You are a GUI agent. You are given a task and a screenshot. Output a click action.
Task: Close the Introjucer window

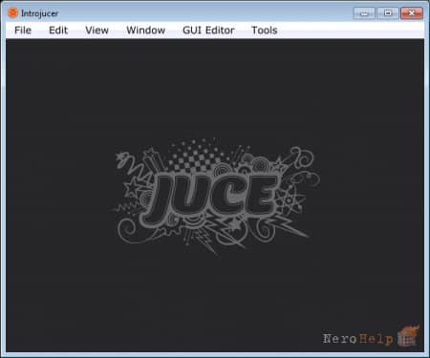[412, 13]
